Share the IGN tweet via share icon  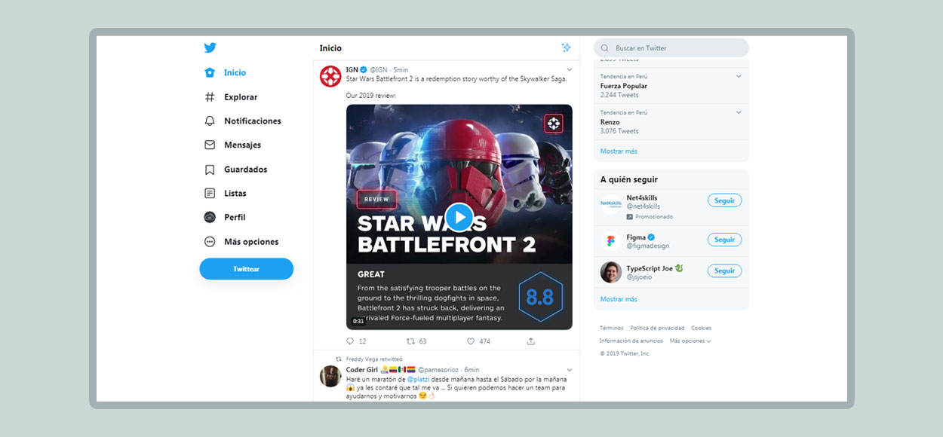531,341
